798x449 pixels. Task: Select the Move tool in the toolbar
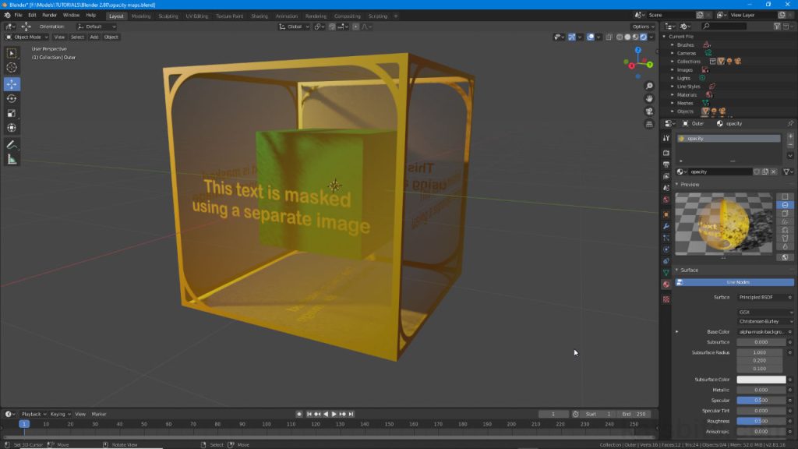pyautogui.click(x=12, y=83)
